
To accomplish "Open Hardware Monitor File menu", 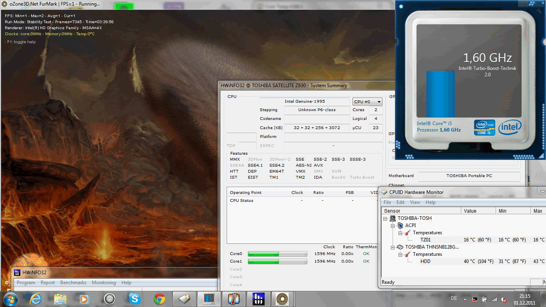I will click(x=387, y=202).
